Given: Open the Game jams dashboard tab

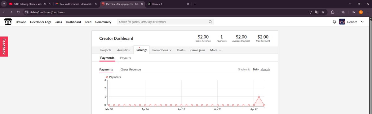Looking at the screenshot, I should (198, 50).
